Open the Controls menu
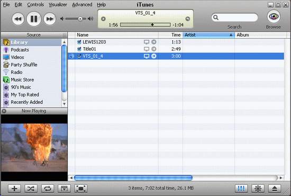291x196 pixels. pyautogui.click(x=35, y=5)
